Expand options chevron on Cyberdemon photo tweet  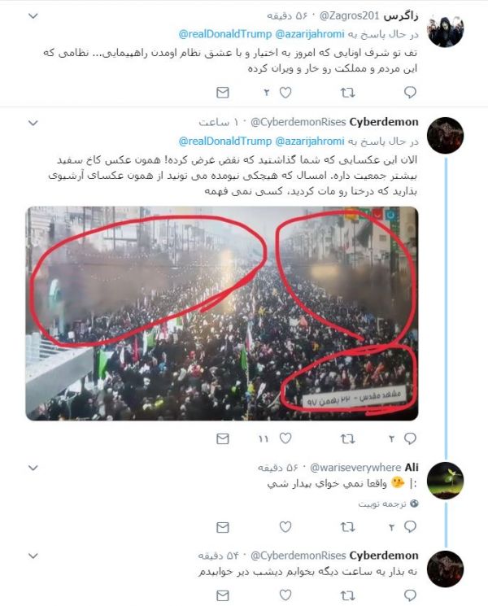[x=33, y=123]
